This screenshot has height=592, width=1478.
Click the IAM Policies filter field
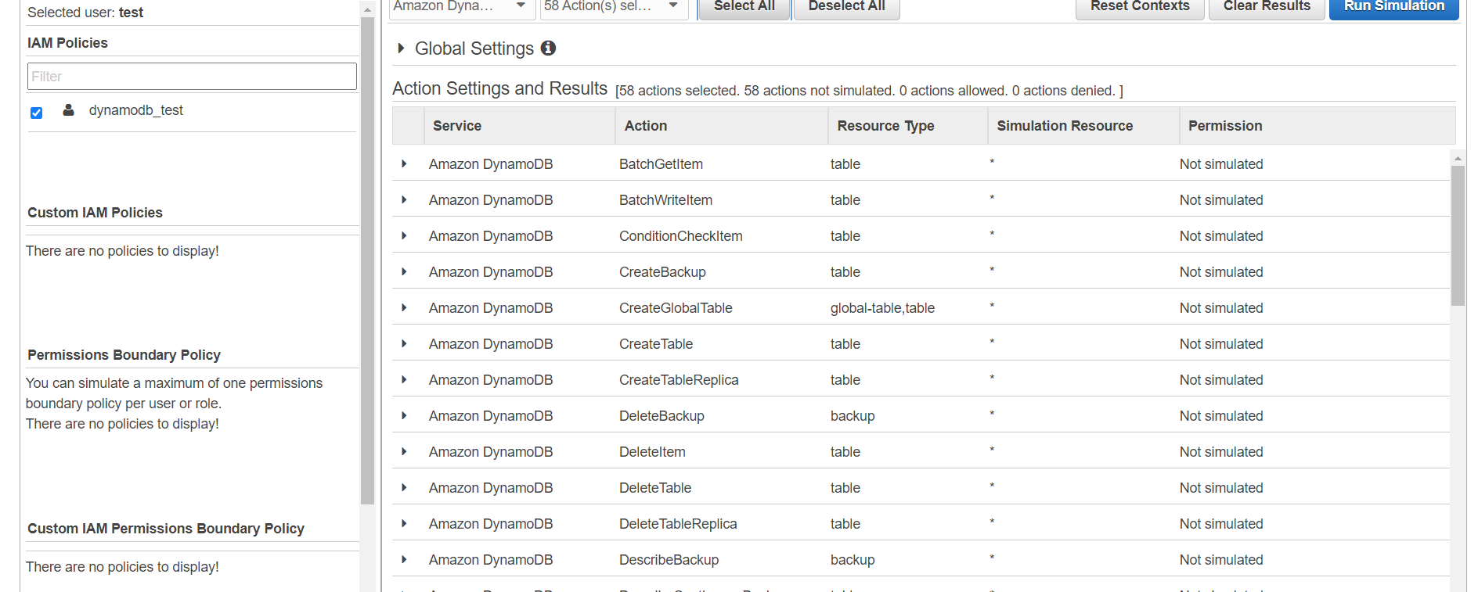click(x=192, y=76)
